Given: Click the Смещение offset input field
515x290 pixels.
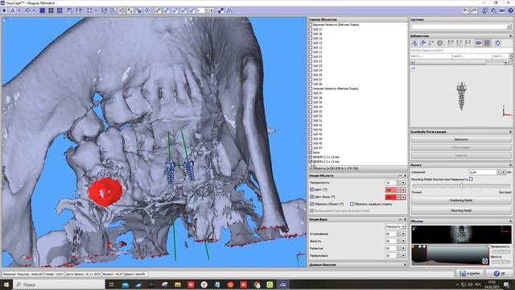Looking at the screenshot, I should click(x=483, y=172).
